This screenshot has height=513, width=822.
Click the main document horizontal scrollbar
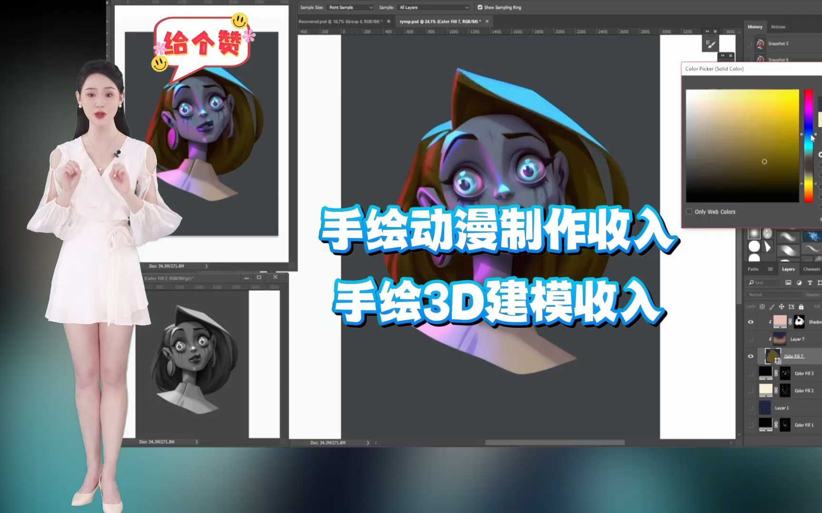tap(554, 443)
